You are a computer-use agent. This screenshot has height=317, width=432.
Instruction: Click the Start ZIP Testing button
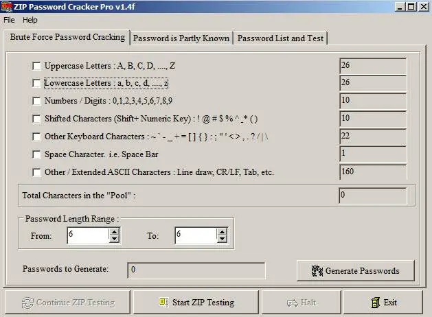click(x=196, y=303)
